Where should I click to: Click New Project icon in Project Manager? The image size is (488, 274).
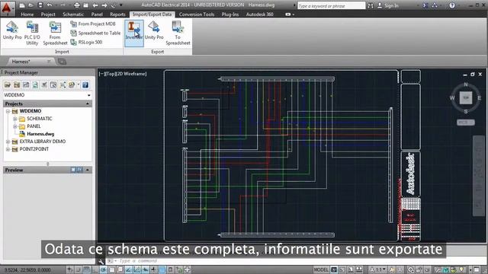pos(17,84)
